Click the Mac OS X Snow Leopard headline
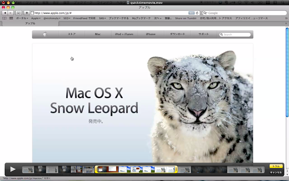 click(94, 101)
